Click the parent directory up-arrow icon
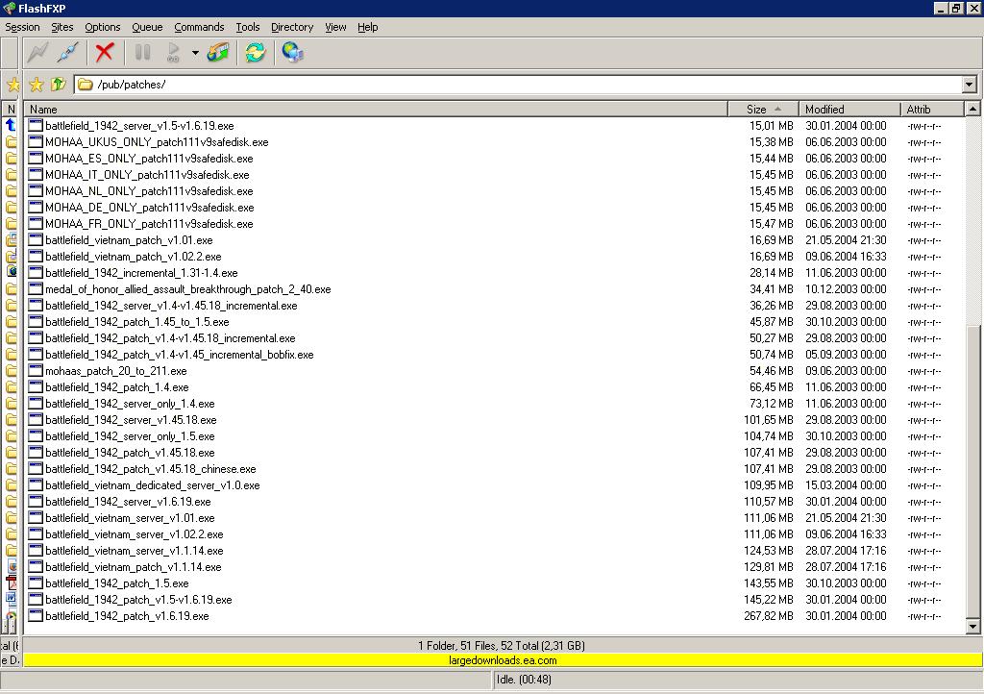This screenshot has width=984, height=694. pos(59,84)
